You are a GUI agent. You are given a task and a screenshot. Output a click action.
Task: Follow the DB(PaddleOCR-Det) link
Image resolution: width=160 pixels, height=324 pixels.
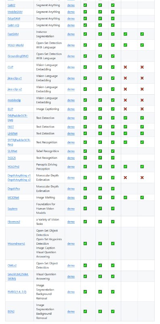click(17, 118)
